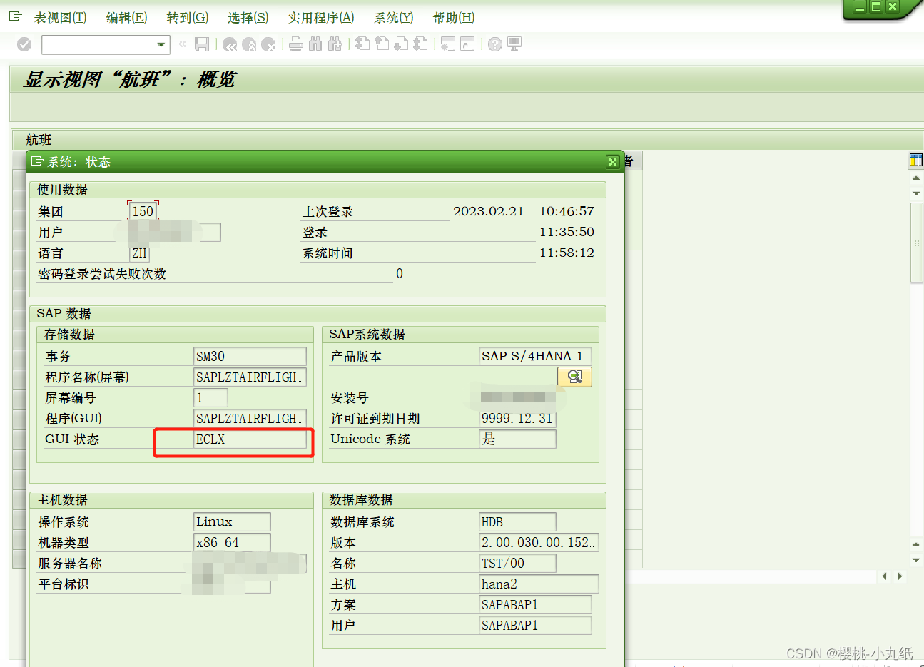Open the command field dropdown arrow

pyautogui.click(x=161, y=44)
